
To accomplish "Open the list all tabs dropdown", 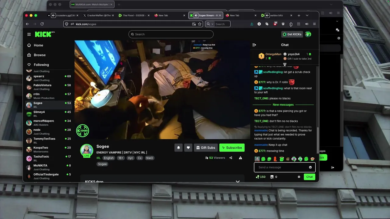I will pyautogui.click(x=307, y=16).
